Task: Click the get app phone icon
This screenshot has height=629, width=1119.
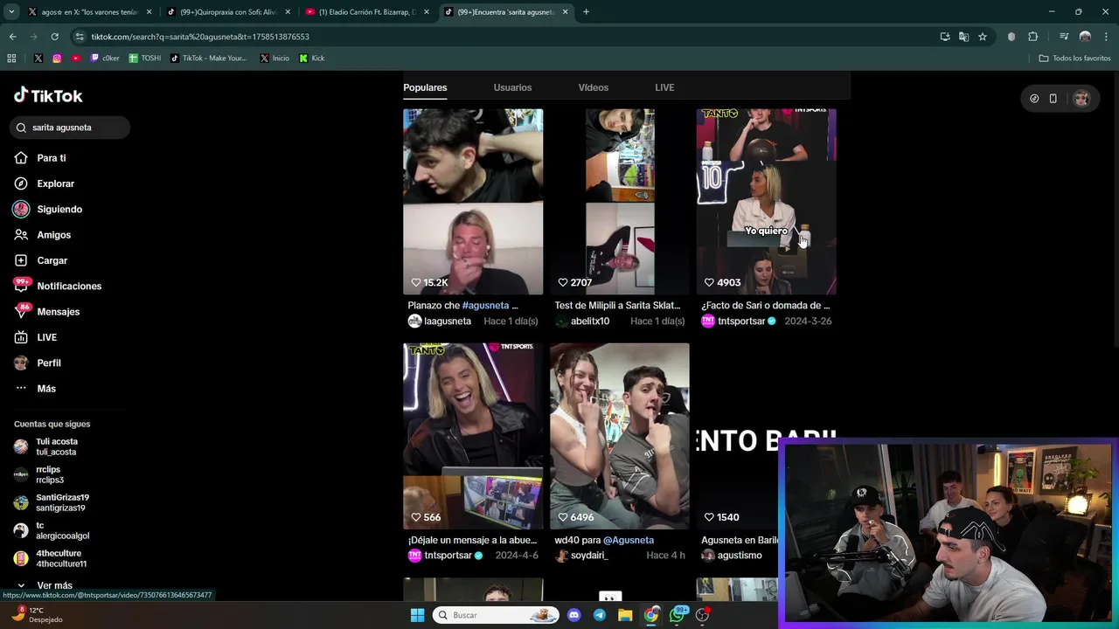Action: pyautogui.click(x=1053, y=99)
